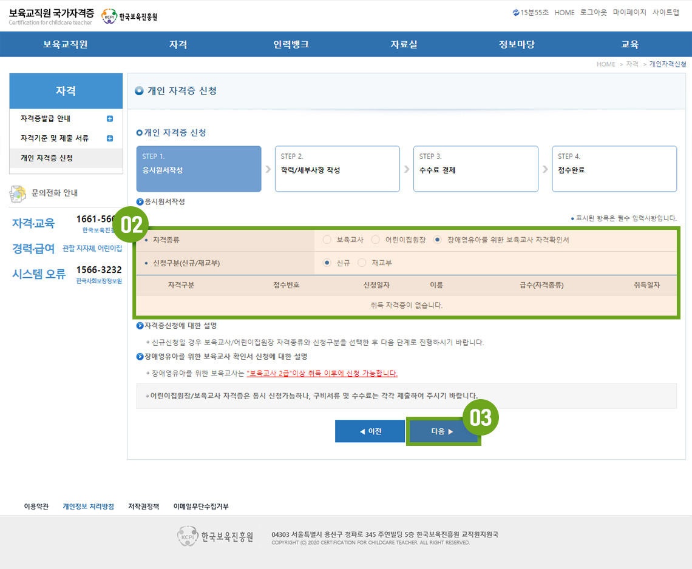The width and height of the screenshot is (692, 569).
Task: Open the 자료실 navigation menu
Action: (404, 44)
